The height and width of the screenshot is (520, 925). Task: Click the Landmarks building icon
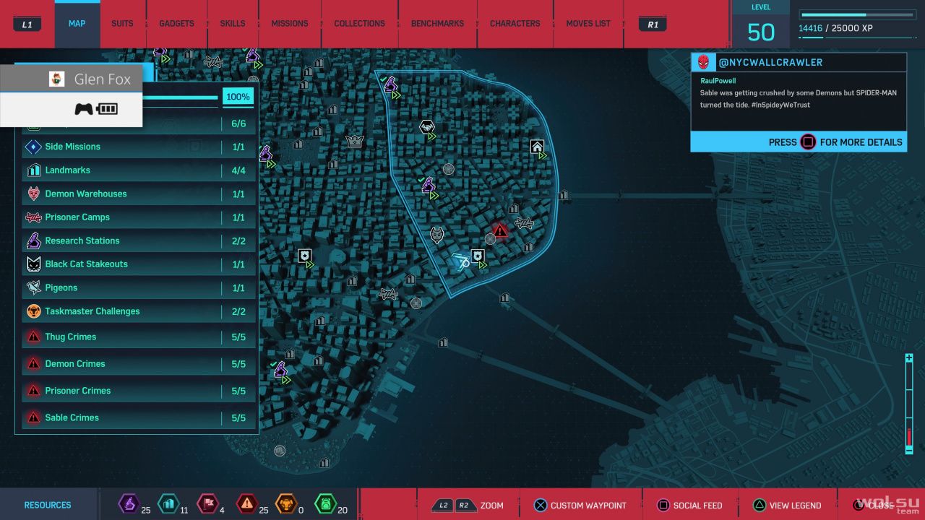[x=33, y=170]
